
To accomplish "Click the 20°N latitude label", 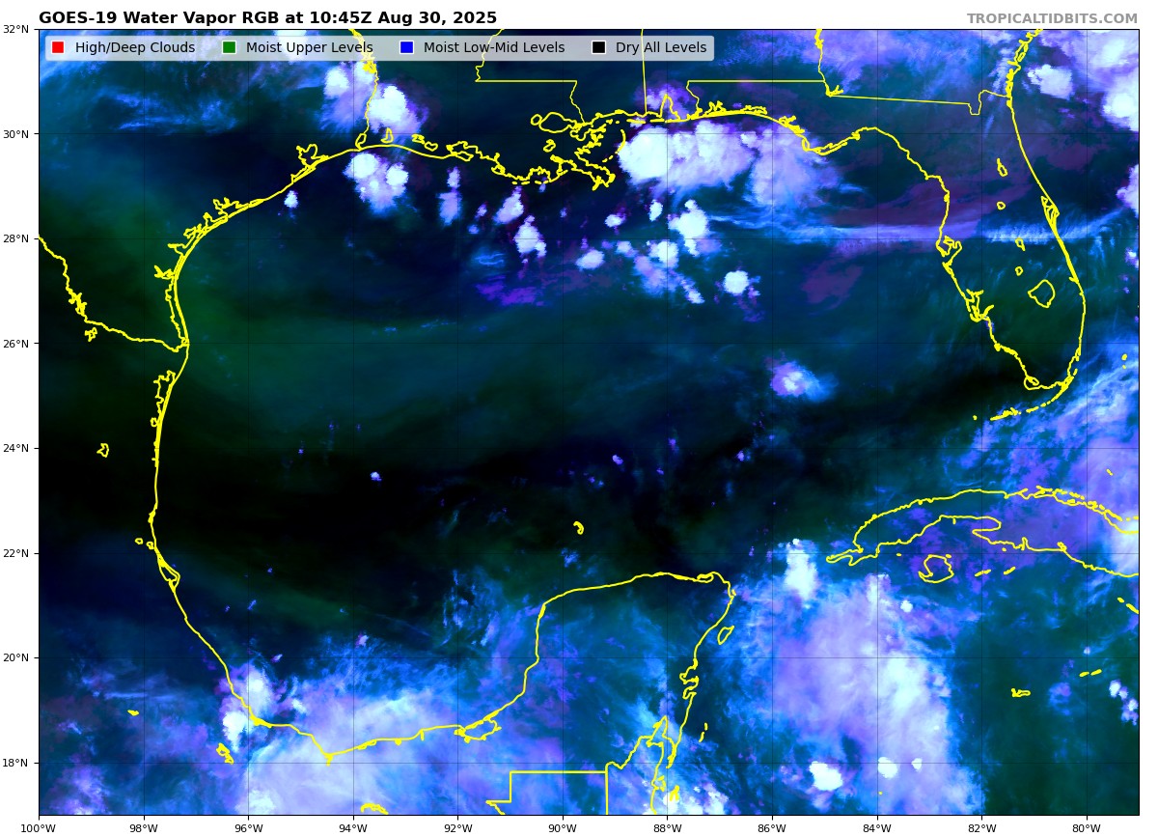I will 17,657.
